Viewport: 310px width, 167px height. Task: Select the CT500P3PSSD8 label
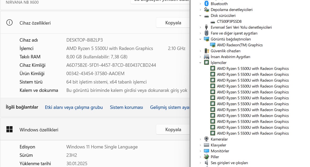tap(229, 21)
